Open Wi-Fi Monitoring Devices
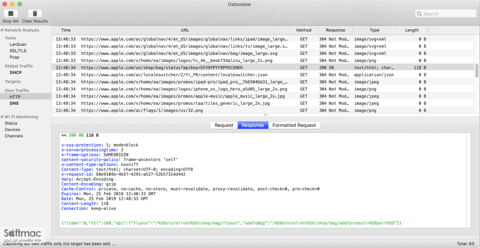Viewport: 480px width, 248px height. [x=12, y=130]
